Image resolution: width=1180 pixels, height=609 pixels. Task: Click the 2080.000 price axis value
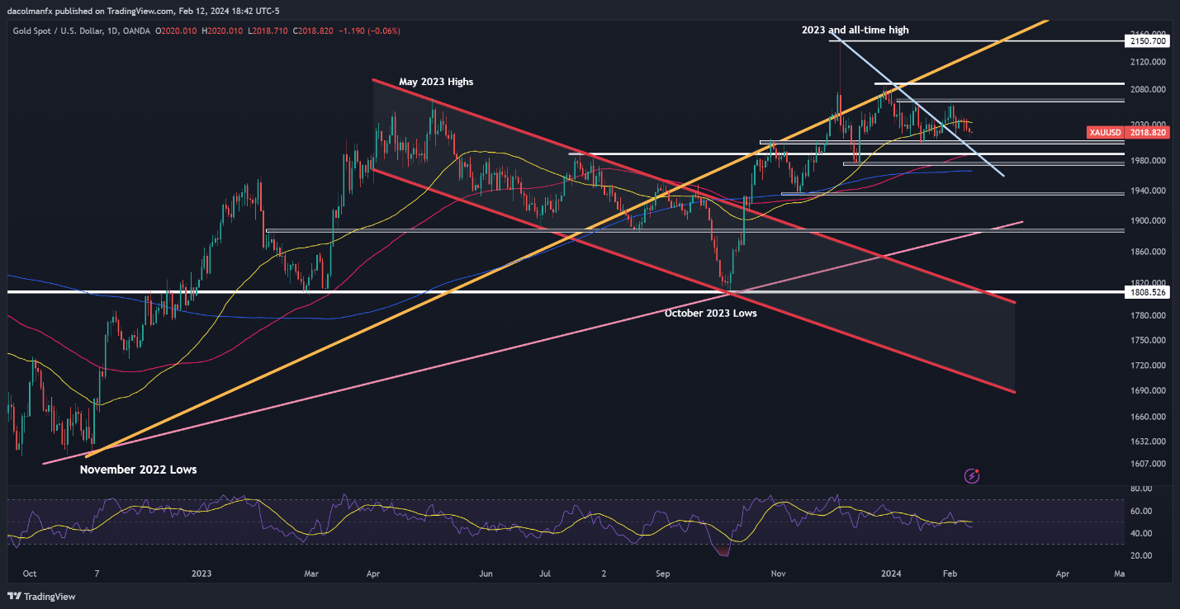point(1149,89)
